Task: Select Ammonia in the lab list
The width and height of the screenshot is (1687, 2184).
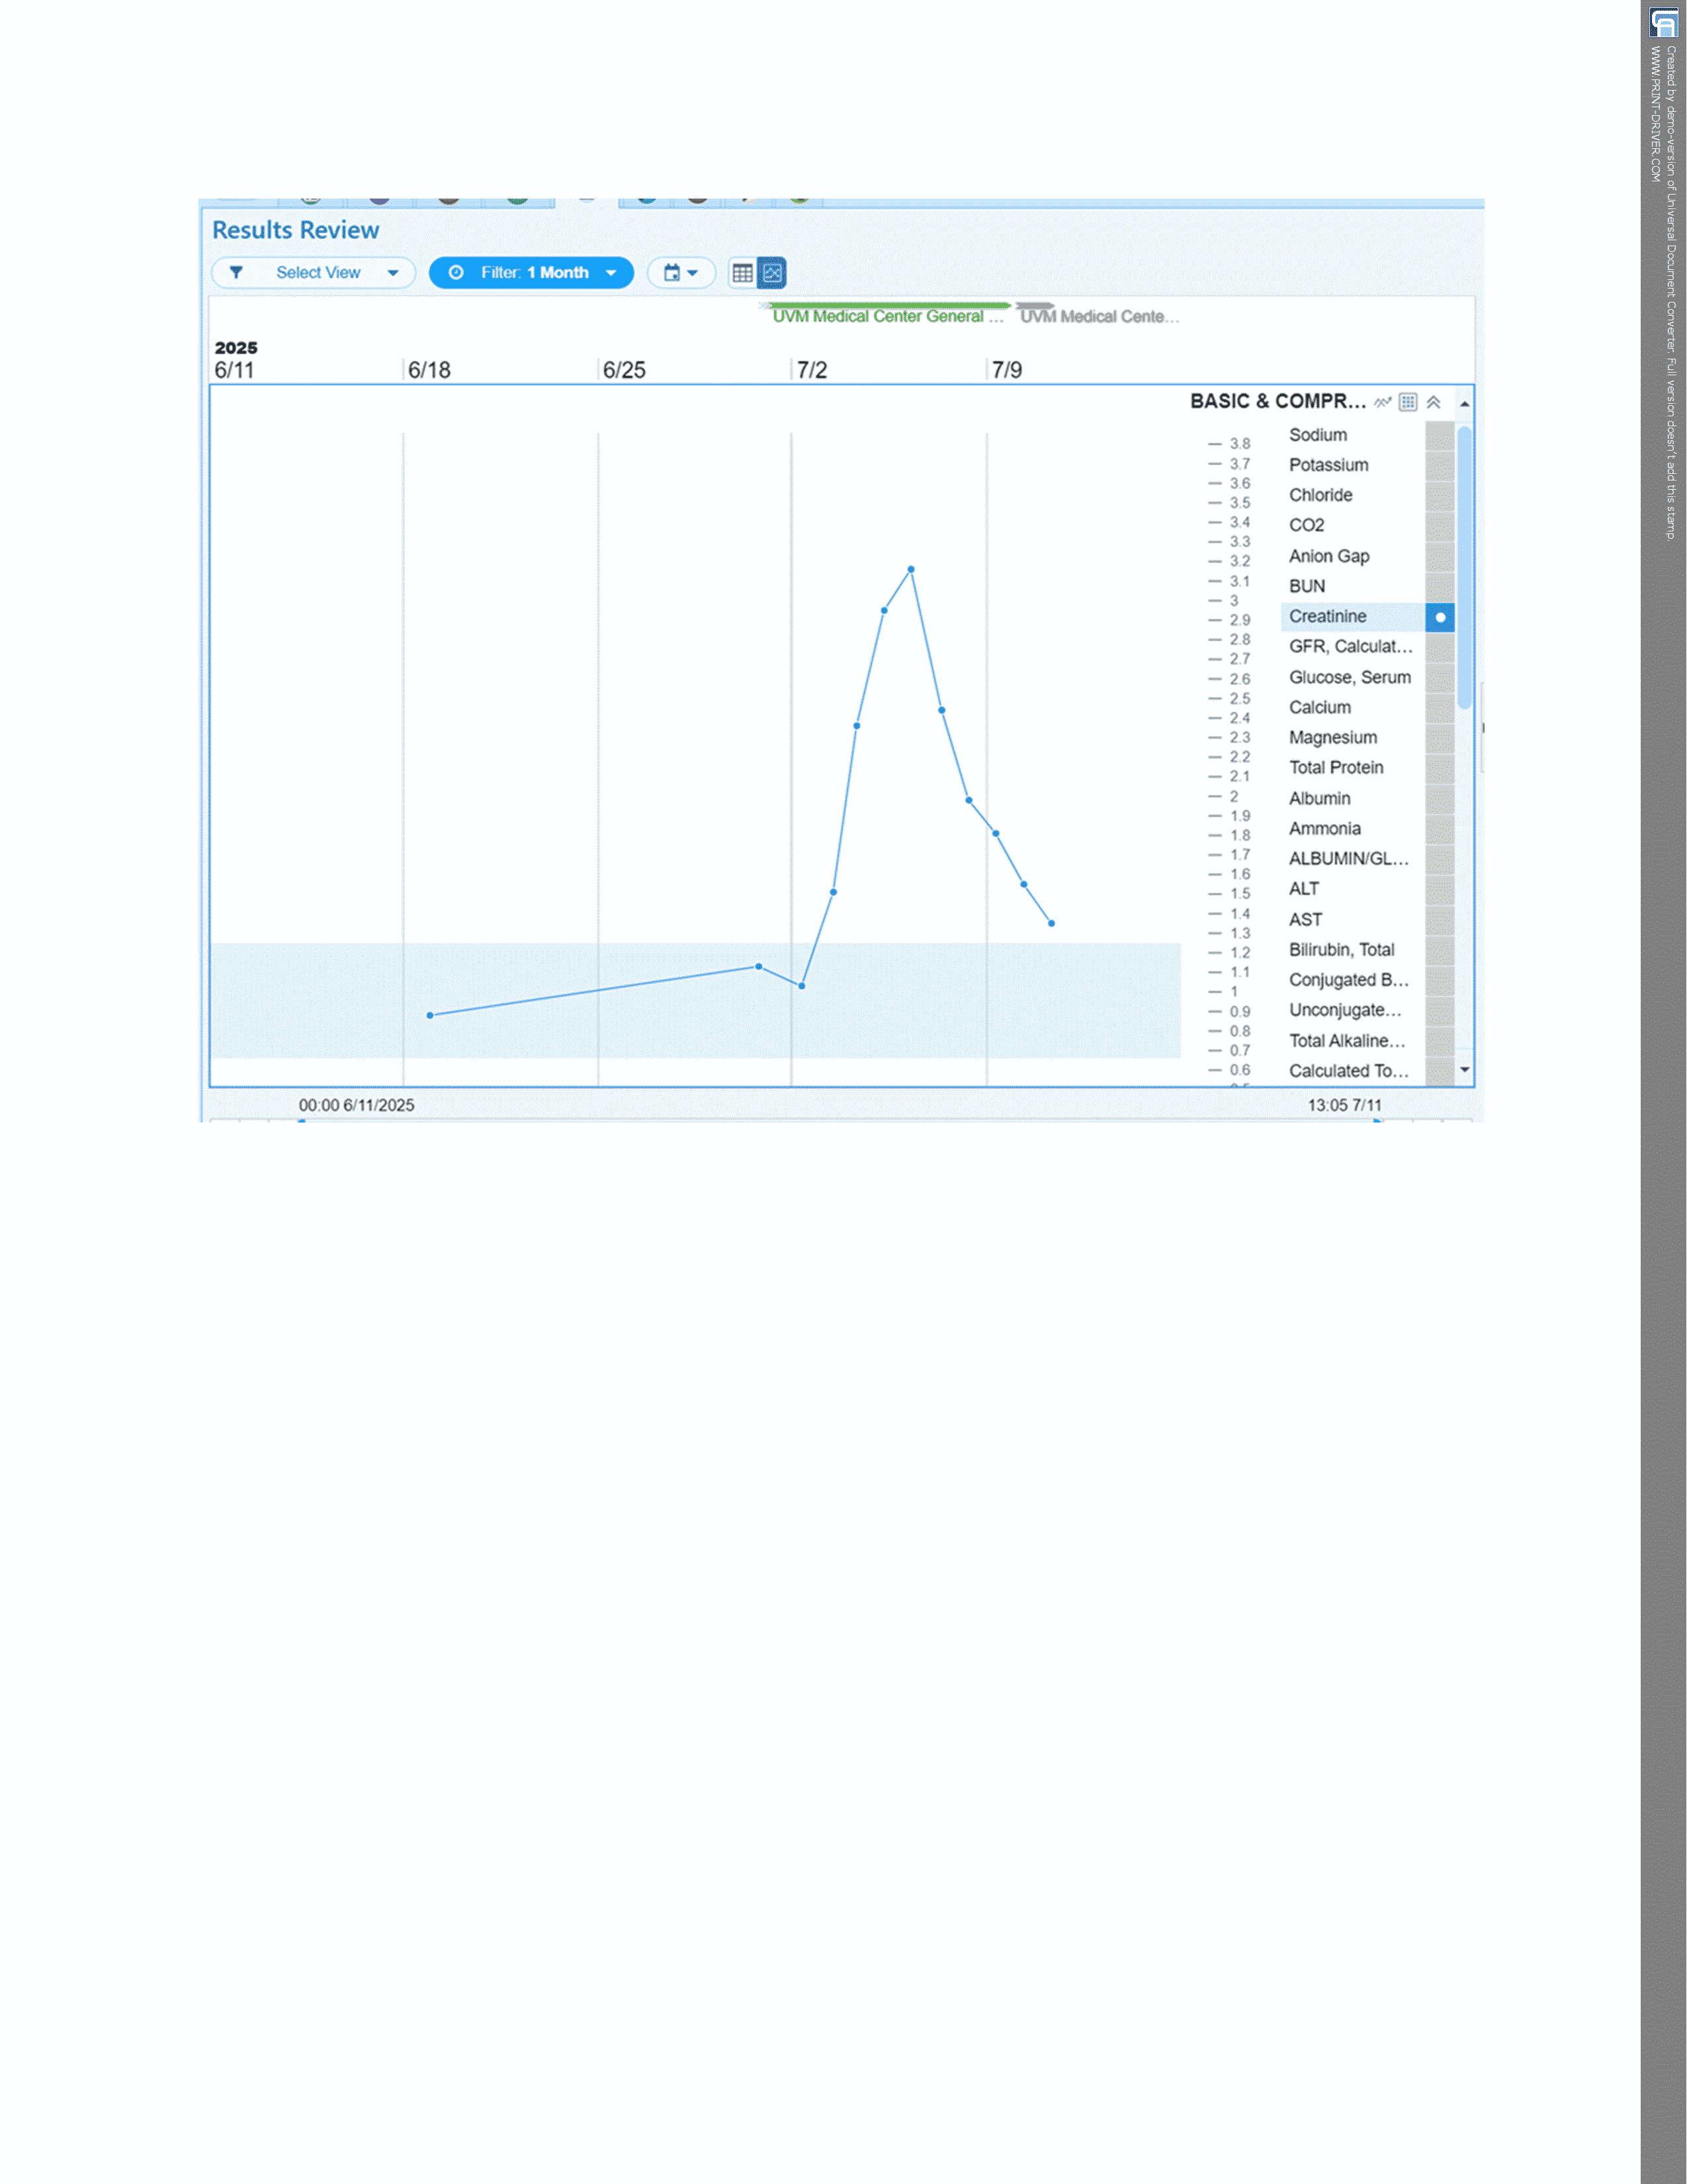Action: (1324, 829)
